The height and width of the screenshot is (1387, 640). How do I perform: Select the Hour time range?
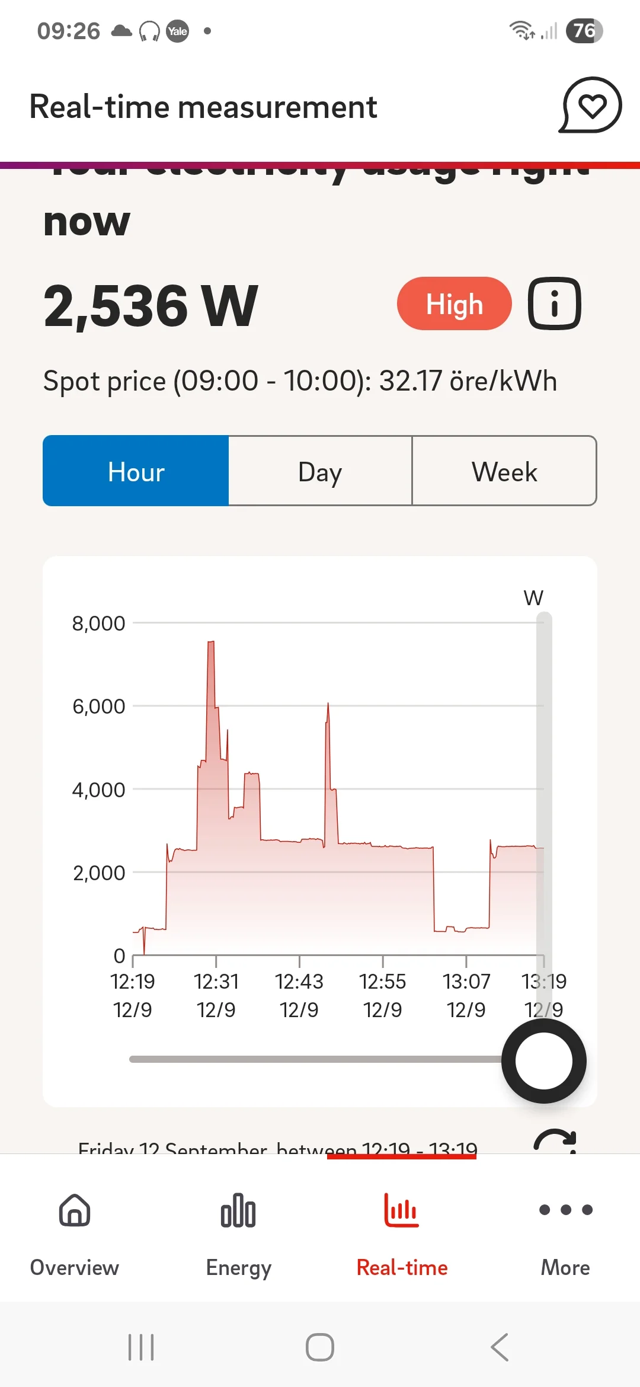pos(136,471)
